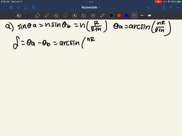This screenshot has width=182, height=136.
Task: Tap the share/export icon
Action: tap(33, 7)
